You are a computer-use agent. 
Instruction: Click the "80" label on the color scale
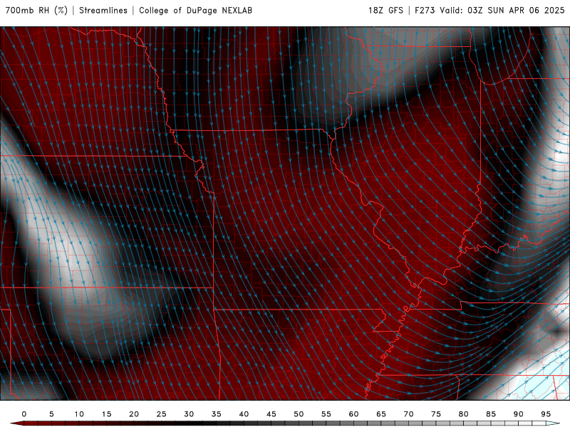[x=464, y=414]
